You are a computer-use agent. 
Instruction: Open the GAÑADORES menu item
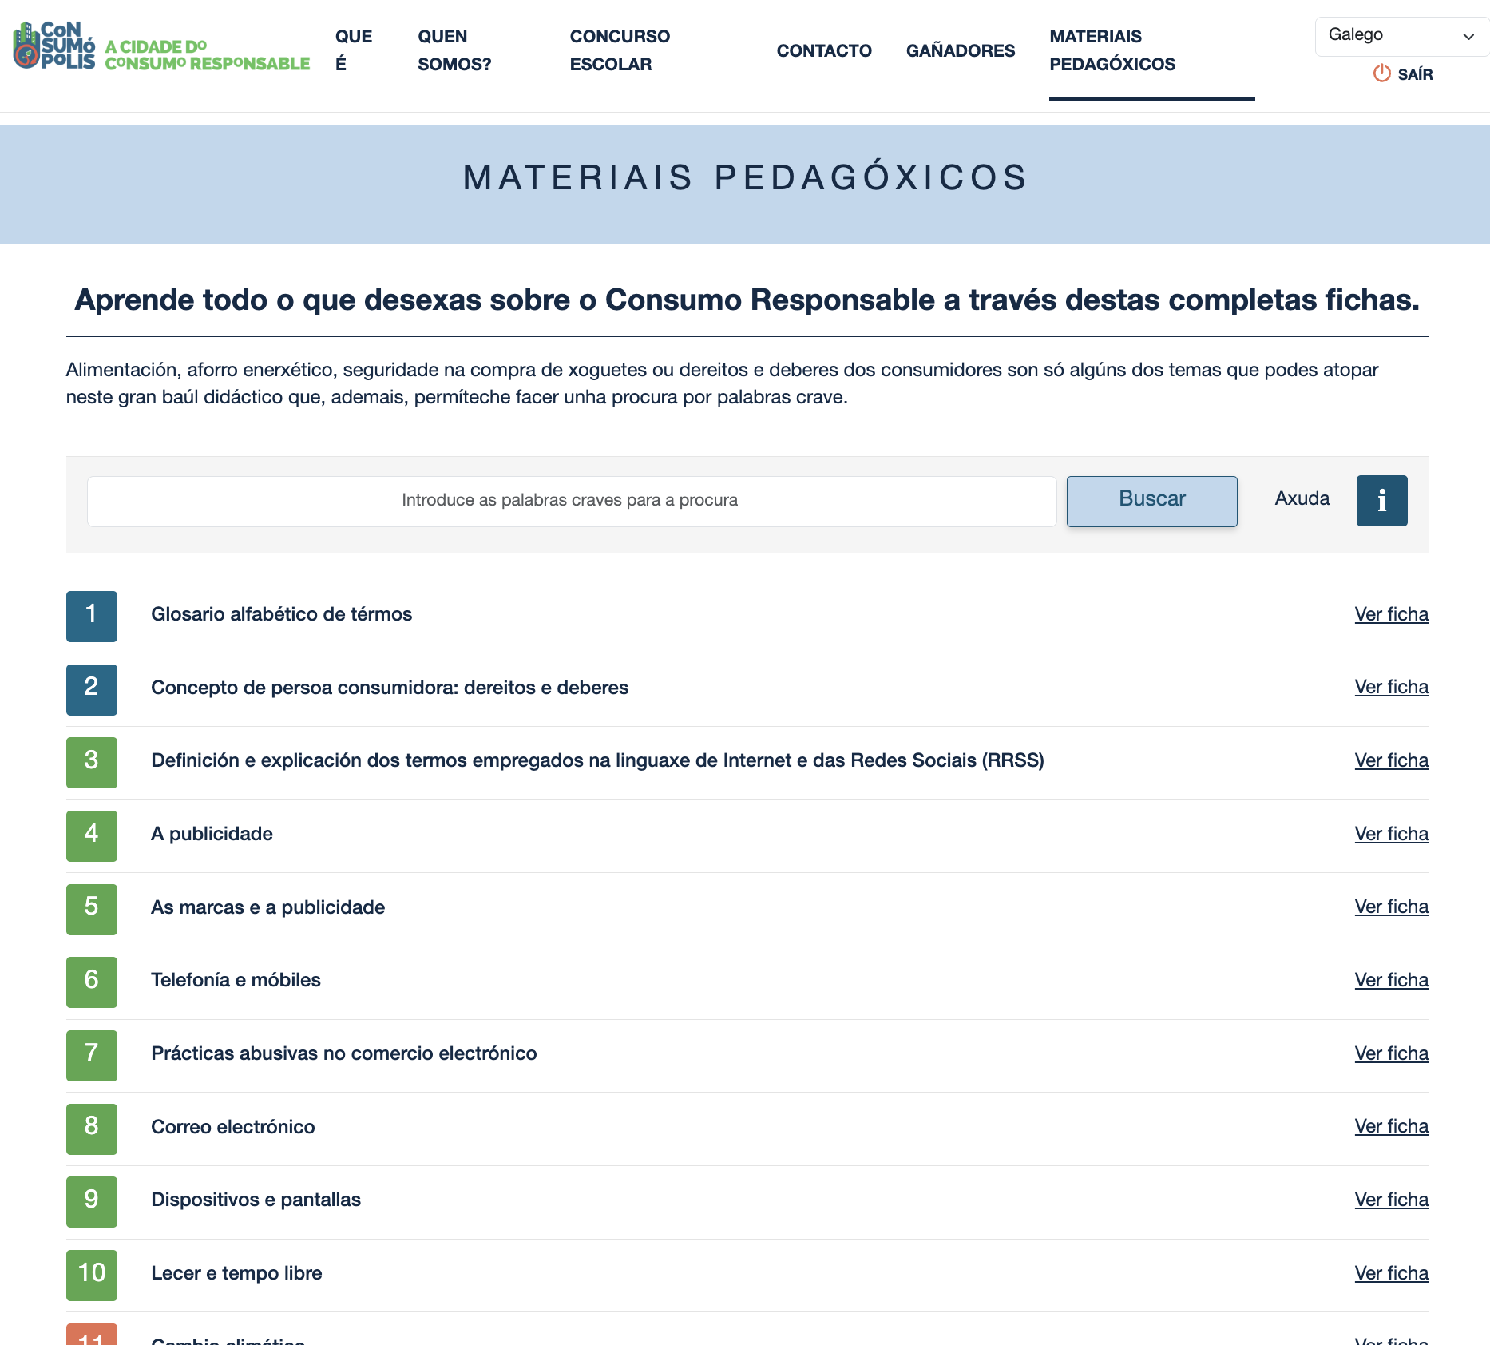(961, 50)
